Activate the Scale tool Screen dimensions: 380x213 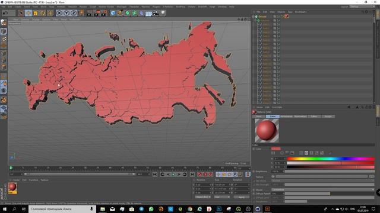(36, 13)
